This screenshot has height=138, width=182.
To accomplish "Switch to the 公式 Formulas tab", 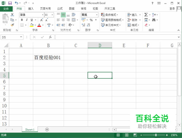I will point(60,9).
